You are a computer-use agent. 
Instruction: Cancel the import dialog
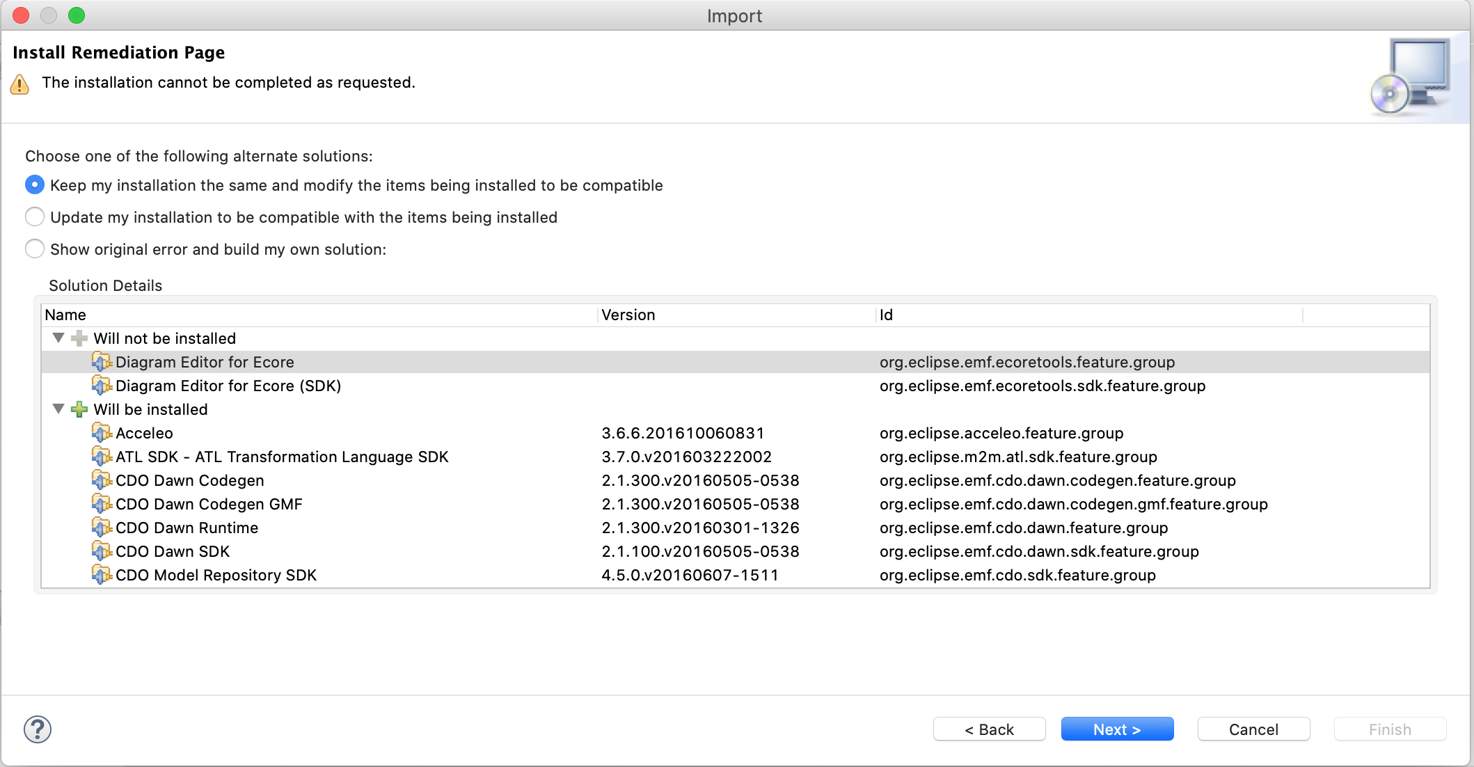tap(1253, 729)
